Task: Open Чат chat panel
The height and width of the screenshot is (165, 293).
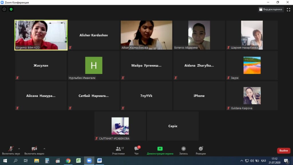Action: point(136,150)
